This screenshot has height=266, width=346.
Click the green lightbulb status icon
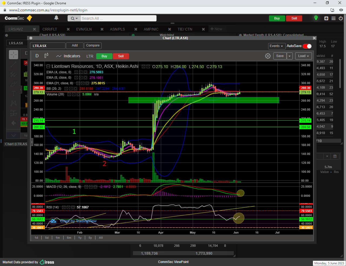[x=316, y=18]
